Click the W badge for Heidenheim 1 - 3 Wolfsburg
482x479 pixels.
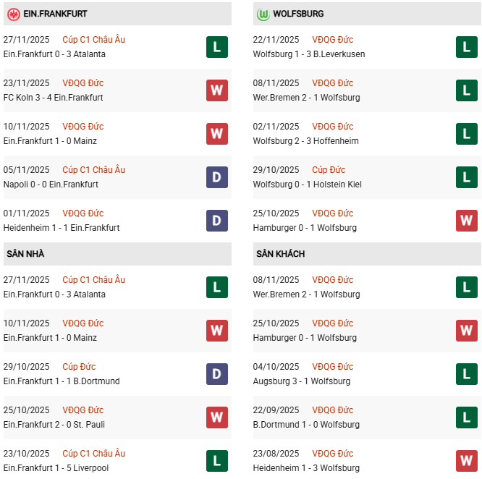tap(466, 461)
